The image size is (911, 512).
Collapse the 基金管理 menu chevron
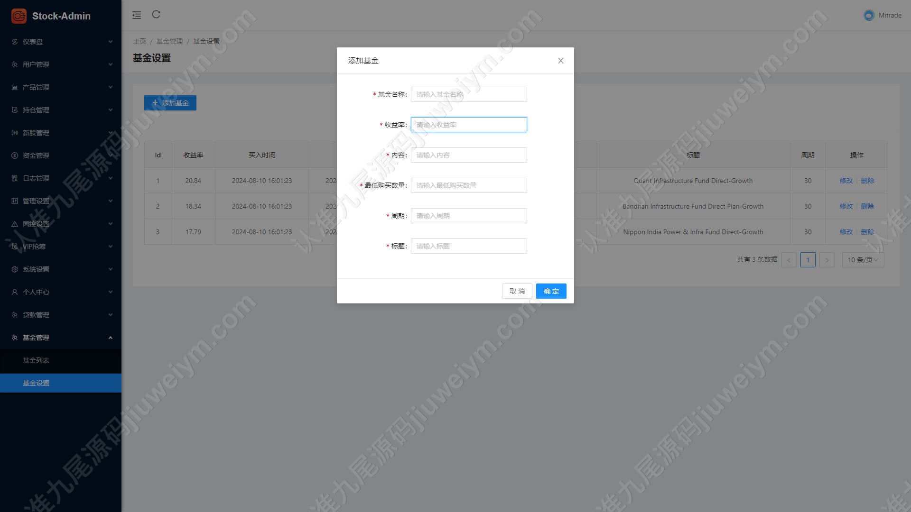(x=111, y=338)
